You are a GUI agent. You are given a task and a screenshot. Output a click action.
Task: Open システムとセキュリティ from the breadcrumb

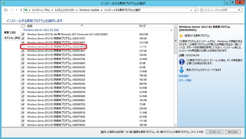65,10
